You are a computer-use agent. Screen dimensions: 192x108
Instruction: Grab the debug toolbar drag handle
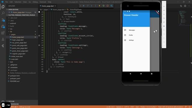tap(80, 6)
